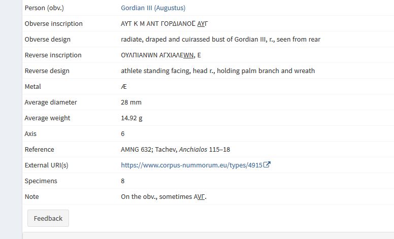Click the Average diameter row label

point(51,103)
